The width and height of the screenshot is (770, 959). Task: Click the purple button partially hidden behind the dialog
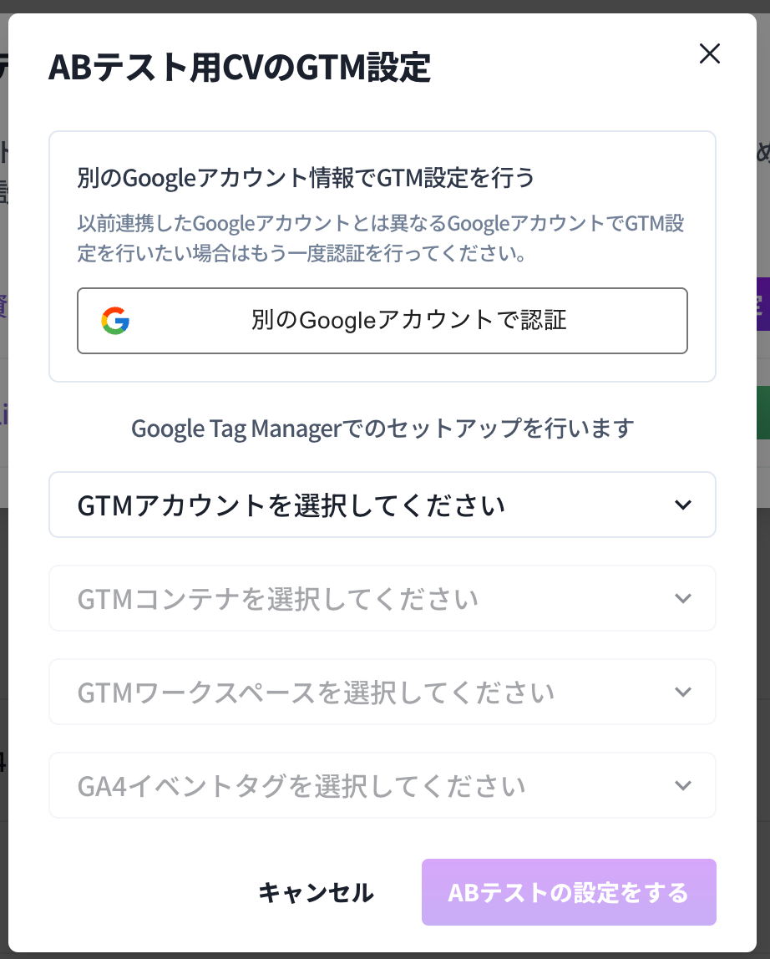[x=764, y=304]
